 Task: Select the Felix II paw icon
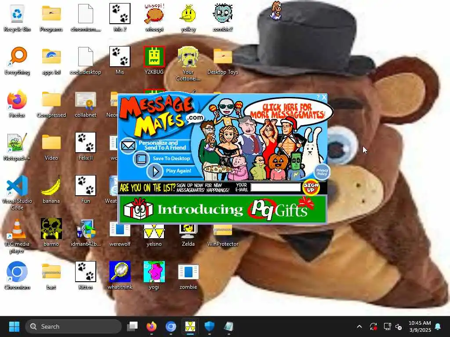(x=86, y=147)
